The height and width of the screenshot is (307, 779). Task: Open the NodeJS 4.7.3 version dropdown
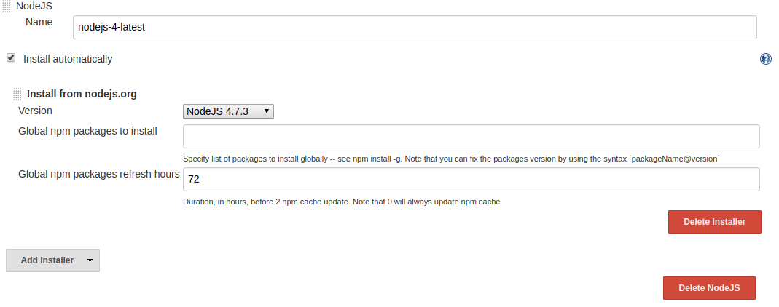point(228,111)
